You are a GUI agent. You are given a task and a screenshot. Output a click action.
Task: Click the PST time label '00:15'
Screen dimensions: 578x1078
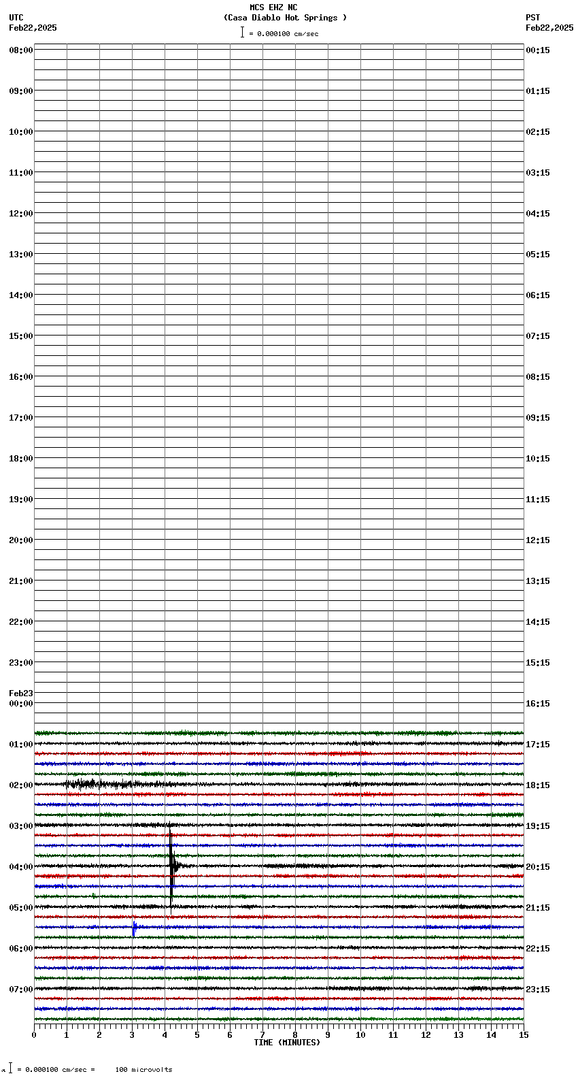[x=538, y=50]
